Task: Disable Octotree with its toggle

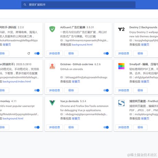Action: click(106, 90)
